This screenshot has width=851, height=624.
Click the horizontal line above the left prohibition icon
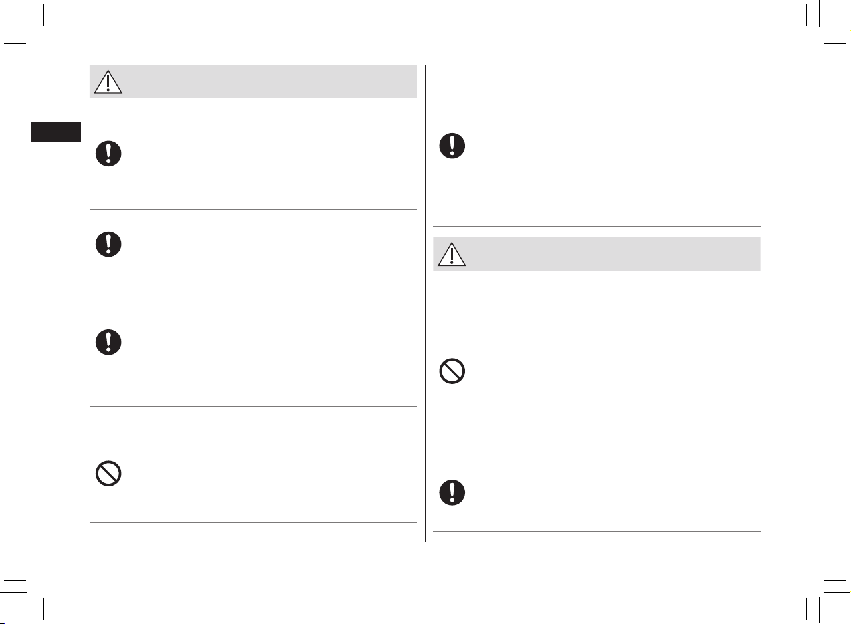pos(253,407)
